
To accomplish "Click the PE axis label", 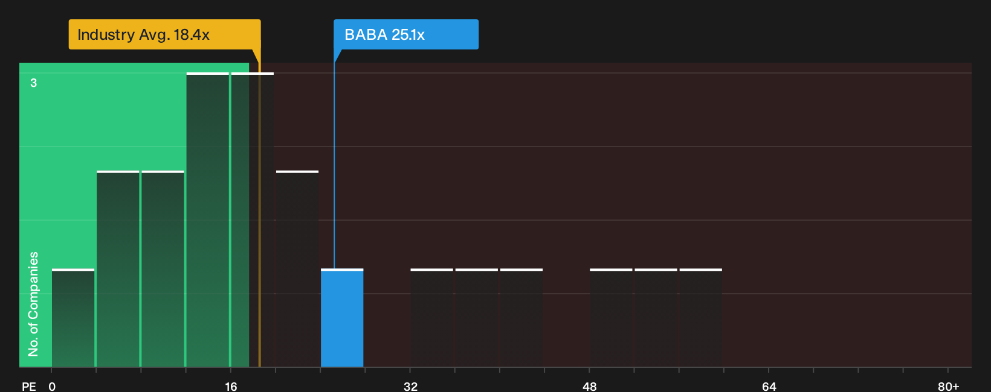I will (28, 386).
